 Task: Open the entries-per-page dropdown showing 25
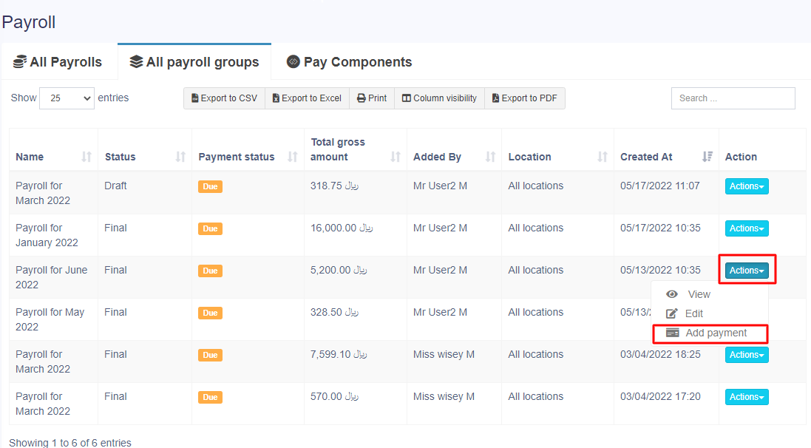point(67,98)
